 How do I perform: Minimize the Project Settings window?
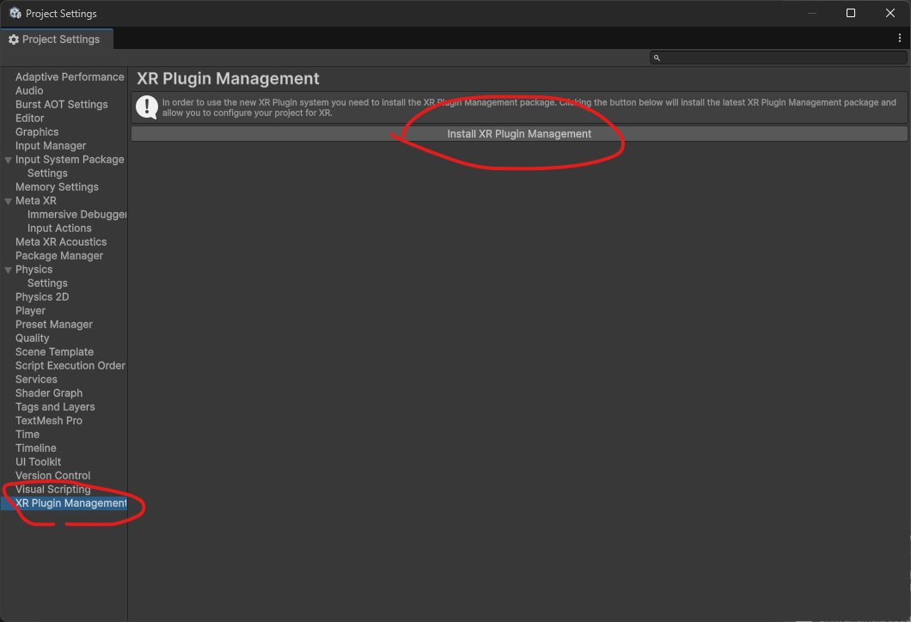coord(811,13)
